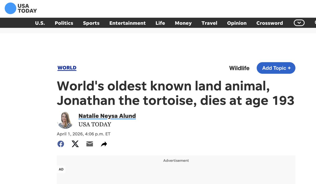This screenshot has height=184, width=316.
Task: Open author Natalie Neysa Alund's page
Action: [x=107, y=116]
